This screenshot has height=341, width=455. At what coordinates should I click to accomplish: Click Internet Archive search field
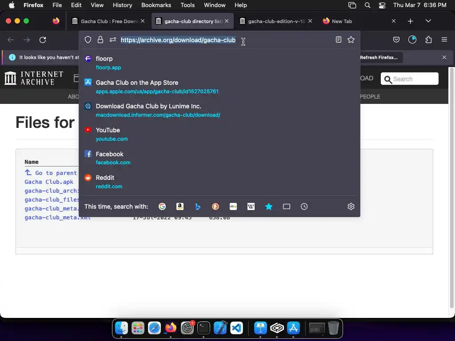coord(409,79)
